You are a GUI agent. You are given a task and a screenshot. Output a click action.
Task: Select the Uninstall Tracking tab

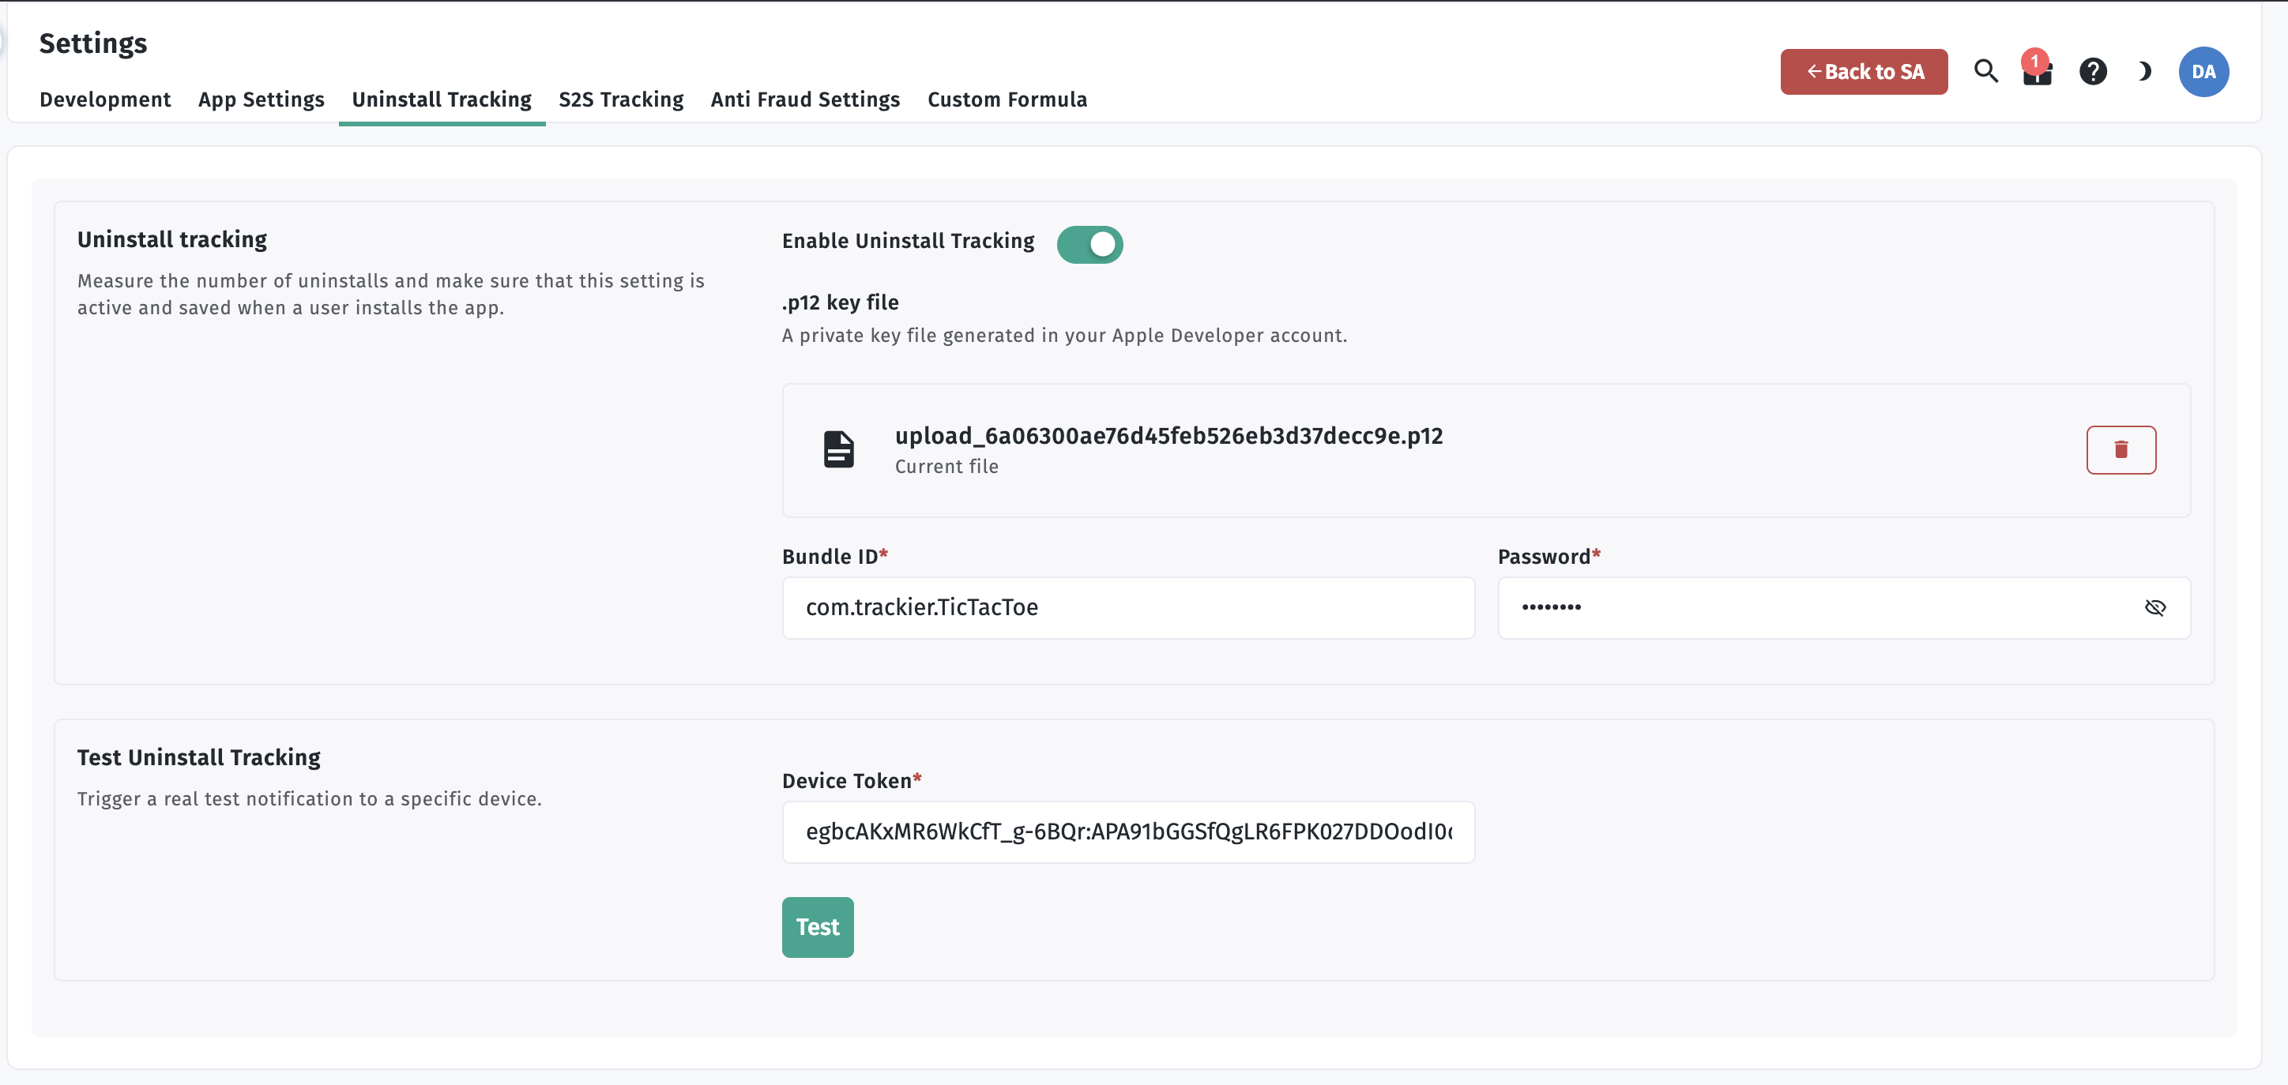pyautogui.click(x=442, y=99)
